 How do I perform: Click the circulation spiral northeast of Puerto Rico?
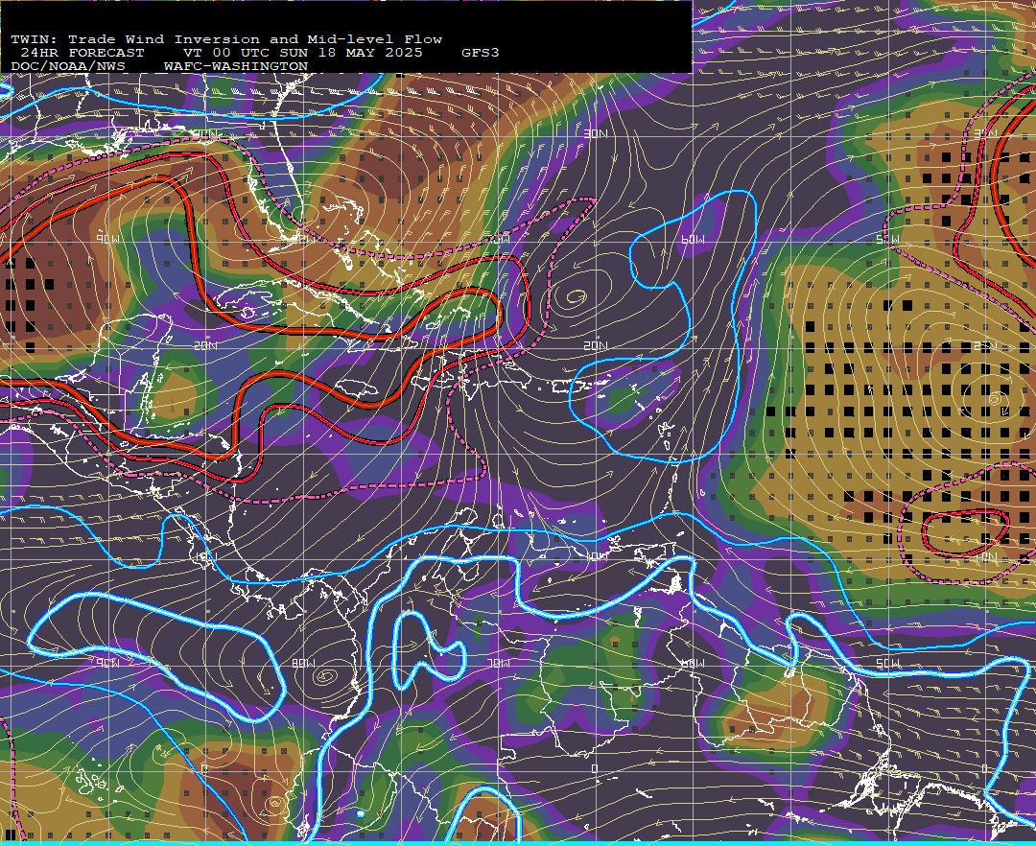click(576, 298)
